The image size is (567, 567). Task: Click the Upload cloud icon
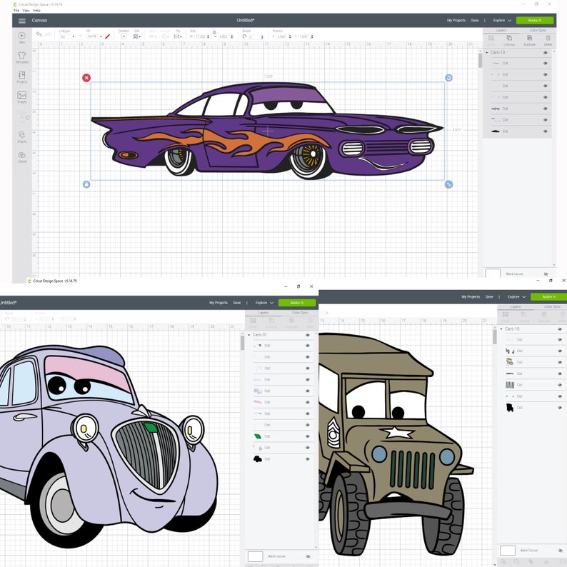pyautogui.click(x=21, y=155)
